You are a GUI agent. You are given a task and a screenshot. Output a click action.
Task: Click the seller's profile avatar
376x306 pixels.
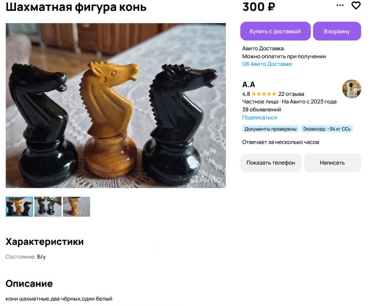(352, 89)
